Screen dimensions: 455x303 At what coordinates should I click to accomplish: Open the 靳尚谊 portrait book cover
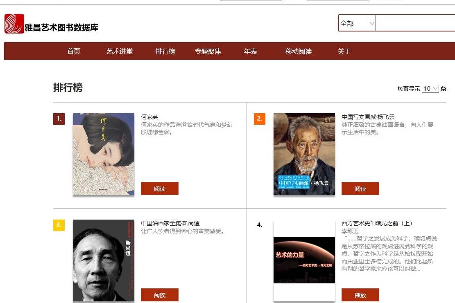[104, 260]
